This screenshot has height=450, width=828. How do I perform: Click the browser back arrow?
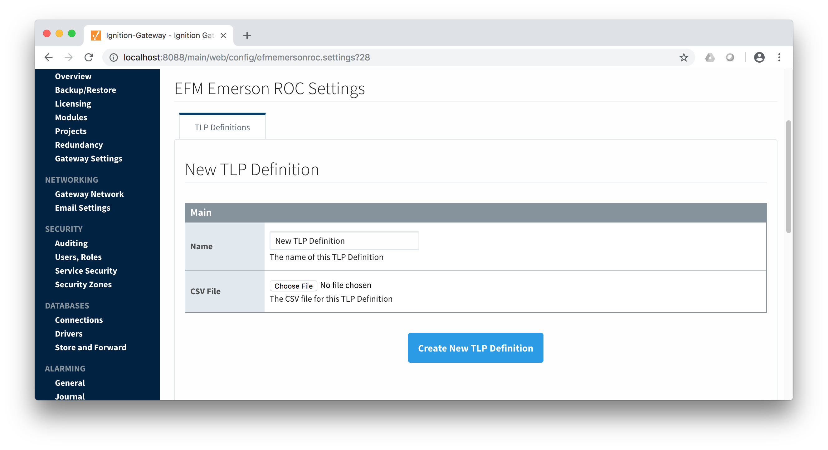pyautogui.click(x=49, y=57)
